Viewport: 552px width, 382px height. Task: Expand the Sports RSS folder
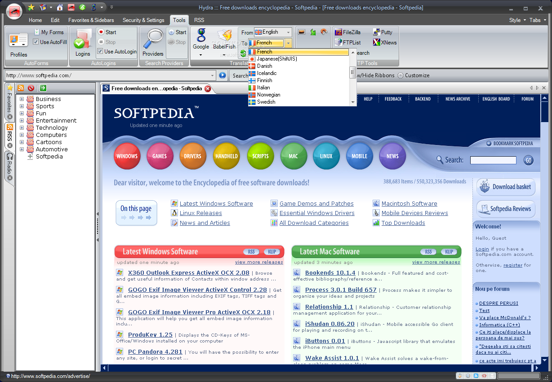[x=22, y=106]
